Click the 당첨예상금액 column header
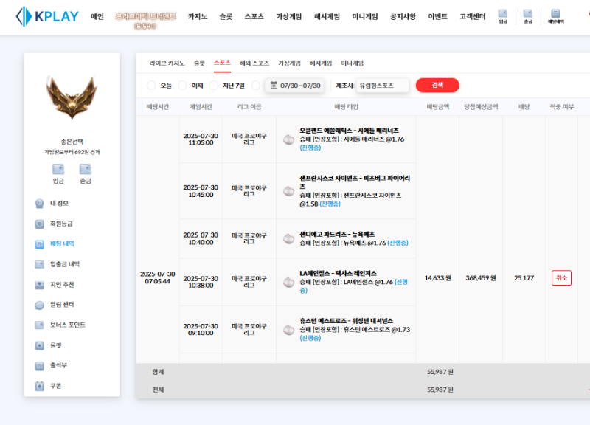This screenshot has height=425, width=590. [481, 107]
